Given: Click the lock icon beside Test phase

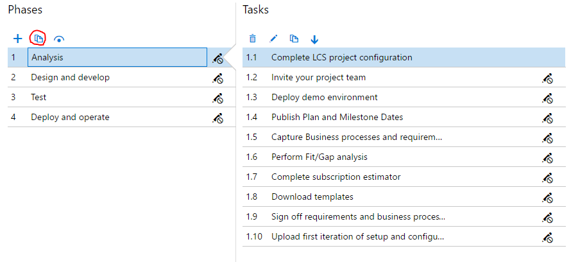Looking at the screenshot, I should [x=218, y=98].
